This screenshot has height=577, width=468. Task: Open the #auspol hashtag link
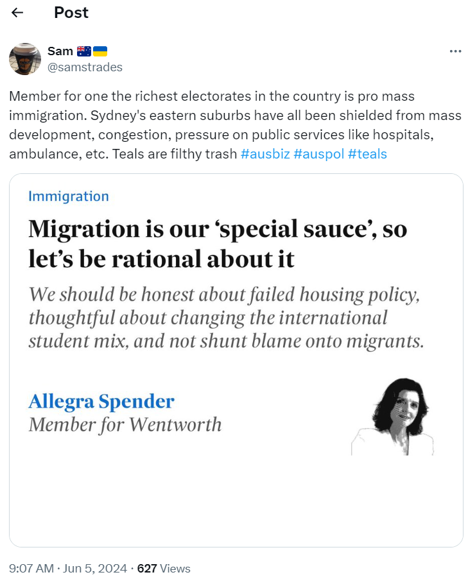(317, 154)
